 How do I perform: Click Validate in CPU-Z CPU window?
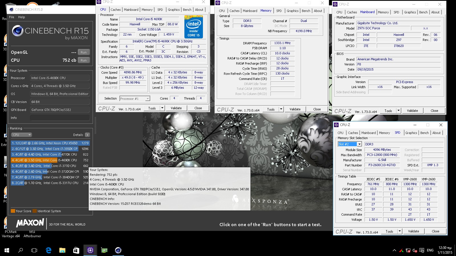[x=176, y=108]
